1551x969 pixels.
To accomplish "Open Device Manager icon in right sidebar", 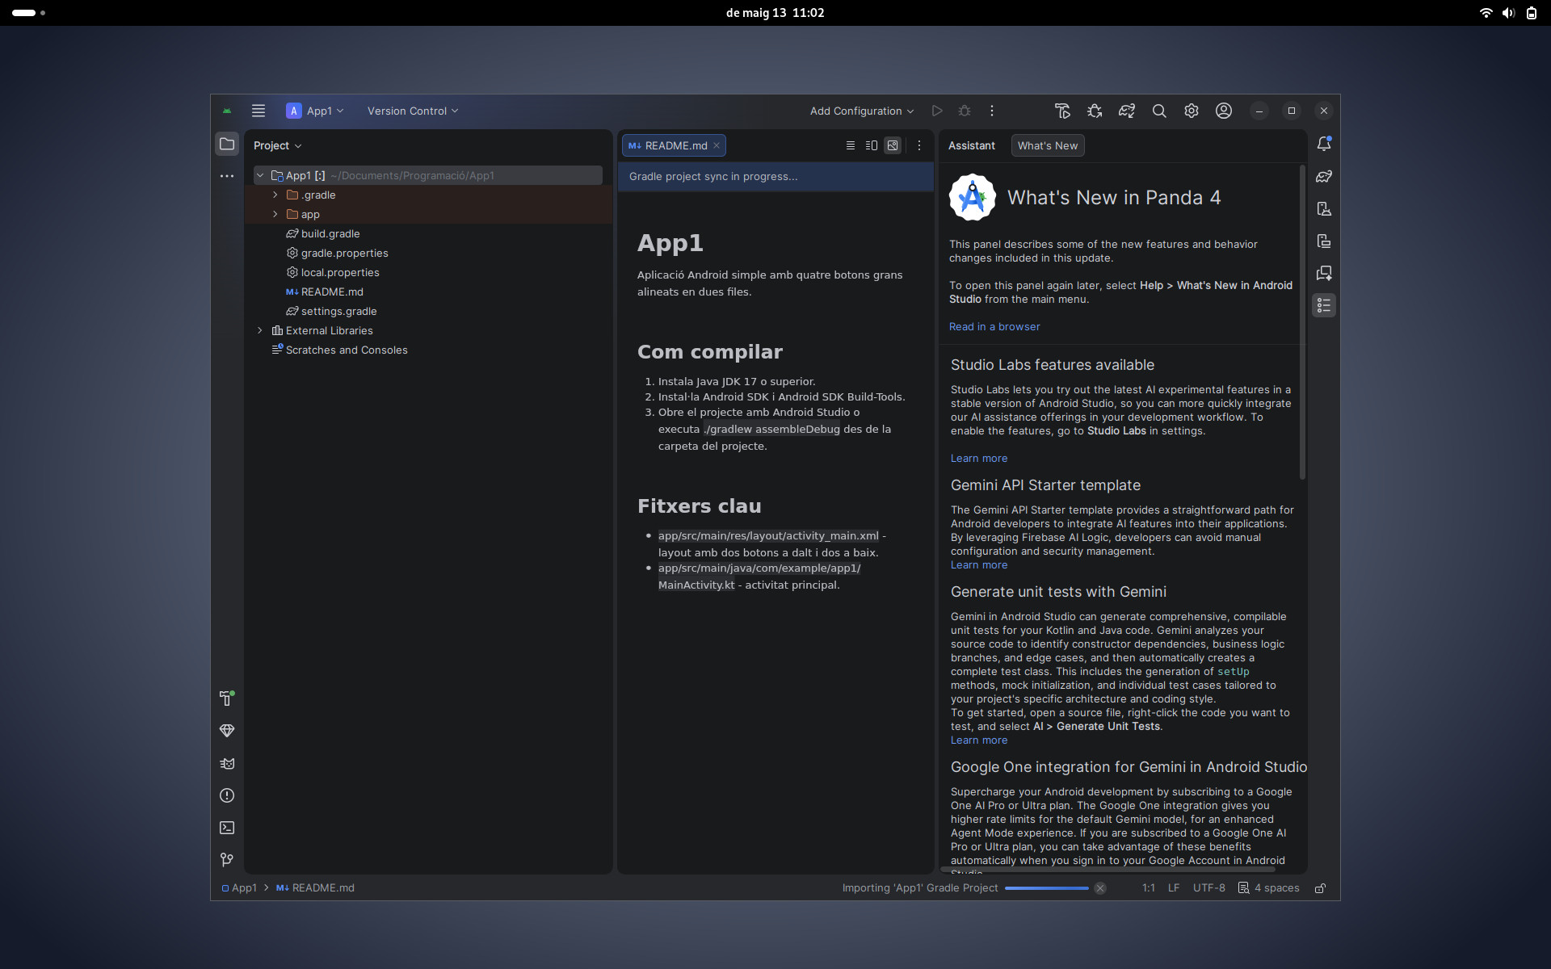I will pos(1324,208).
